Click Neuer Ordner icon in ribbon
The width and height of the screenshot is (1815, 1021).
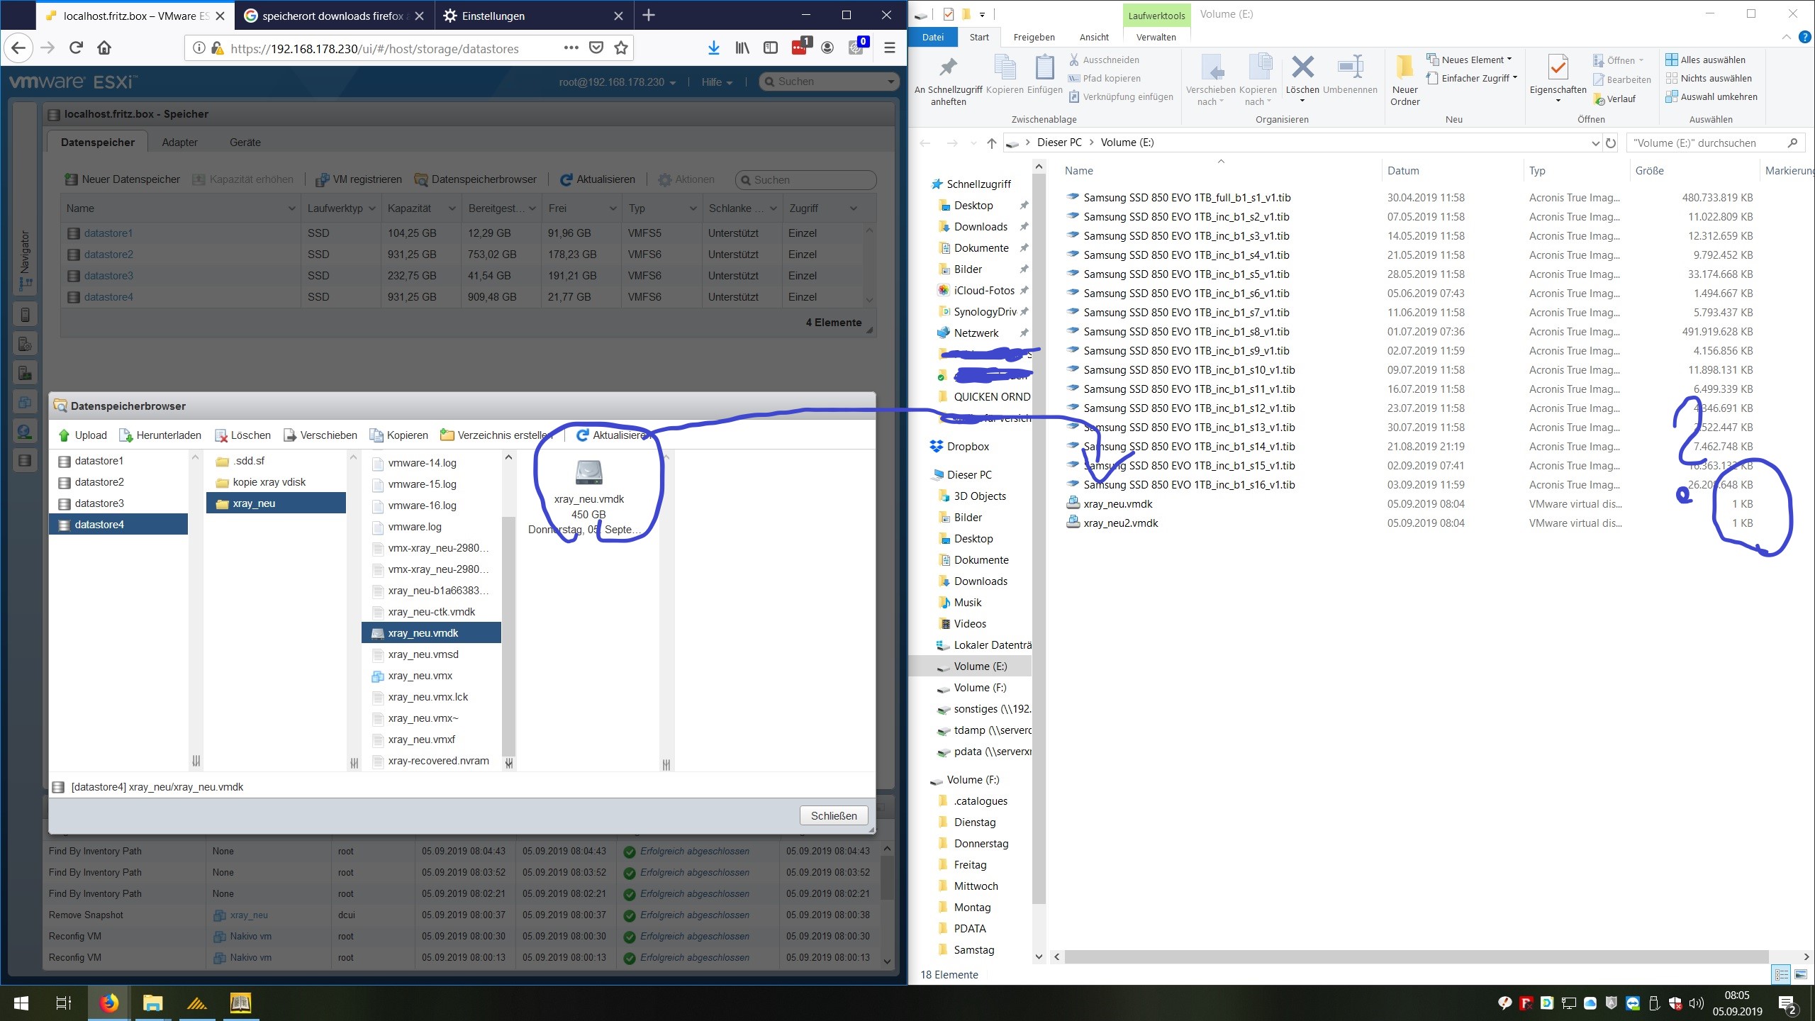pos(1404,68)
